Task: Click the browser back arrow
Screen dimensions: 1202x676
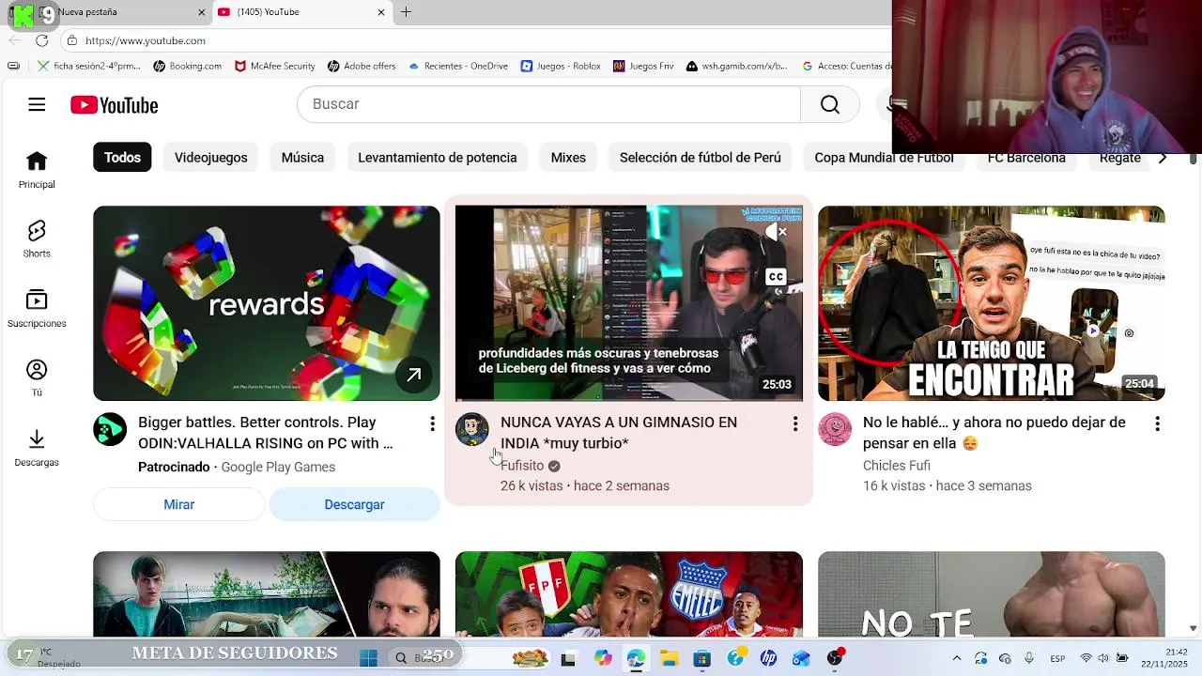Action: (x=14, y=40)
